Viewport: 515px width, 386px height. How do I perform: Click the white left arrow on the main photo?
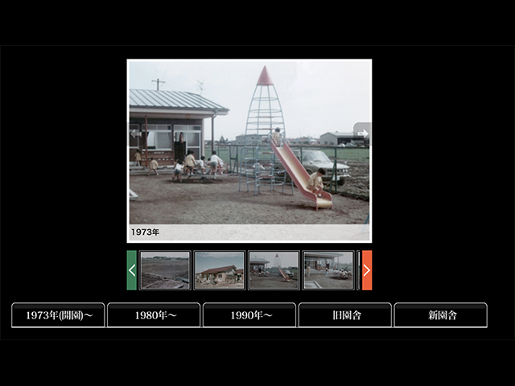(135, 133)
